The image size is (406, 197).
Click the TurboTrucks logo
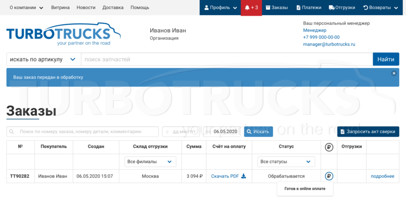63,34
